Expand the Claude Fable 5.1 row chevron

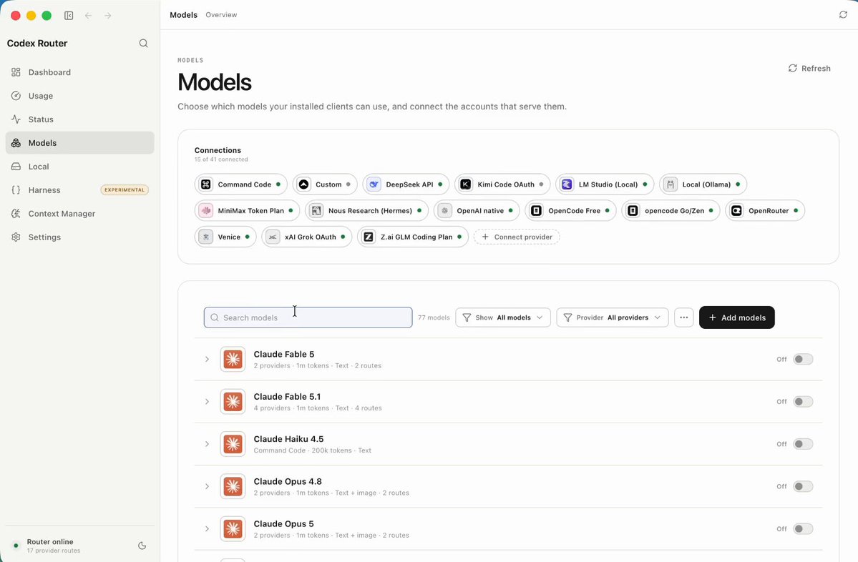tap(207, 402)
